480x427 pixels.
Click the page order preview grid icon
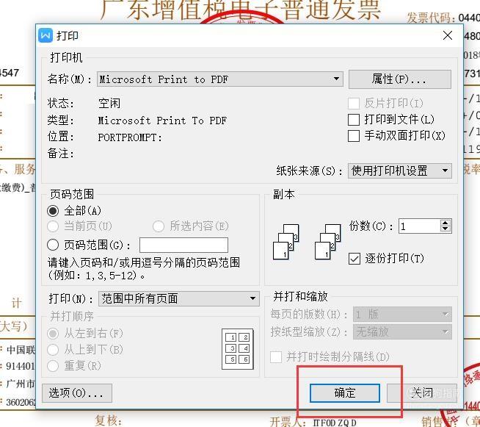[238, 349]
